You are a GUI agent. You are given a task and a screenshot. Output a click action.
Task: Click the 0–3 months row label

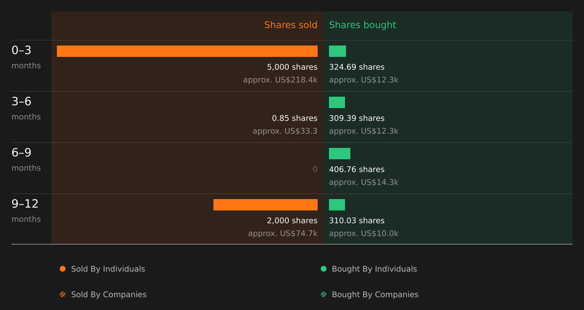pyautogui.click(x=26, y=57)
